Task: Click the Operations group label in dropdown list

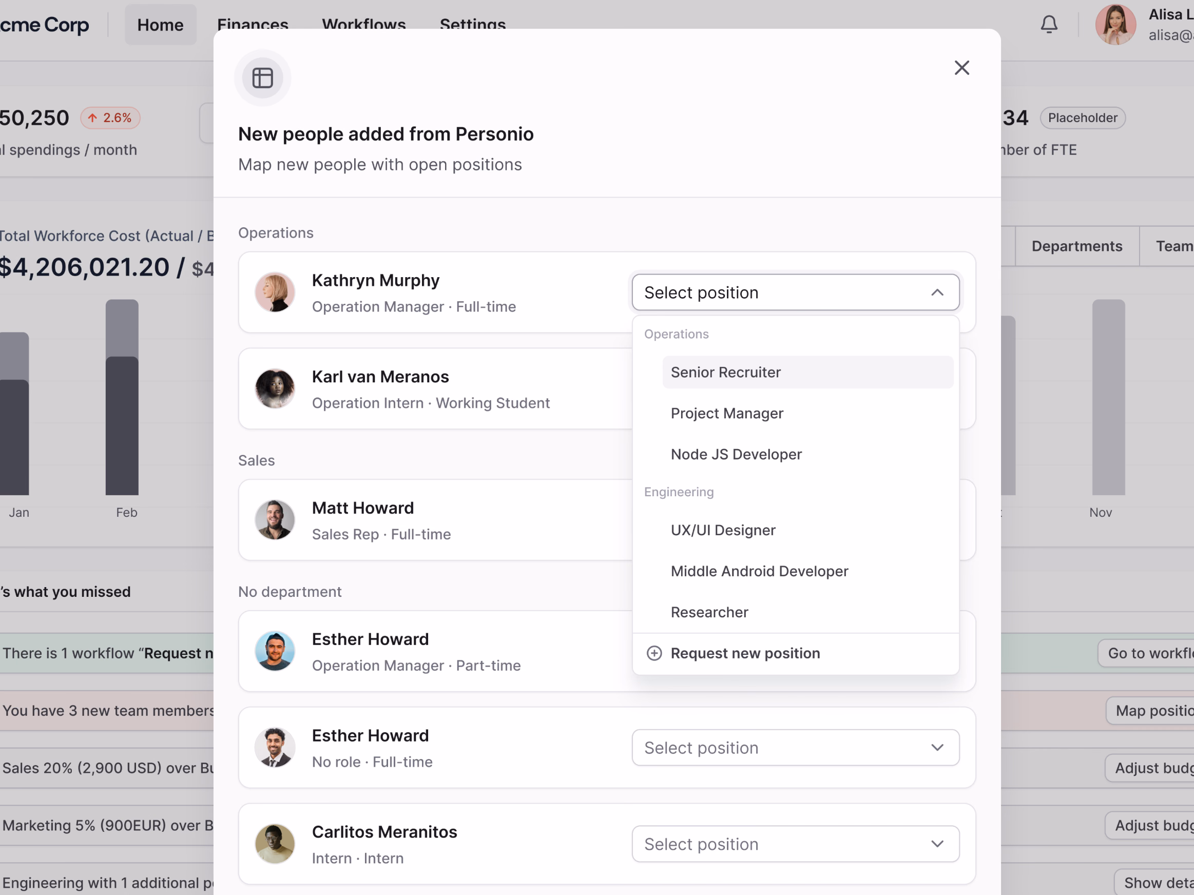Action: 677,334
